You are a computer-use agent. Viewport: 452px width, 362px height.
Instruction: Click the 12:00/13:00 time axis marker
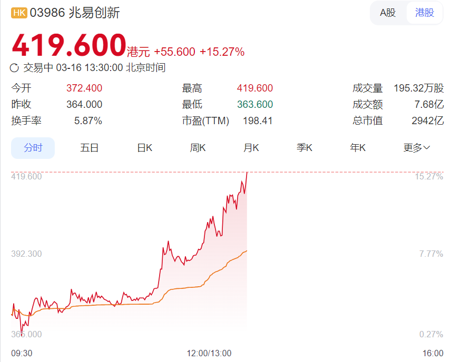click(x=209, y=353)
